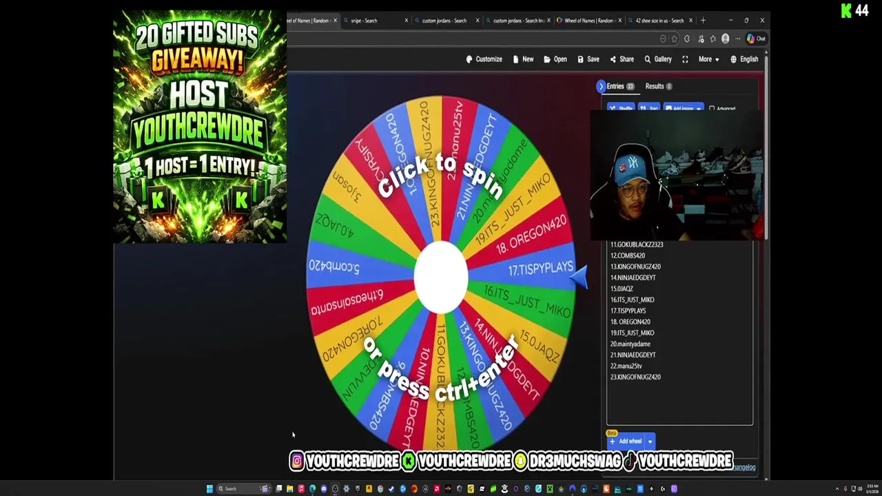
Task: Click Add wheel button
Action: click(626, 442)
